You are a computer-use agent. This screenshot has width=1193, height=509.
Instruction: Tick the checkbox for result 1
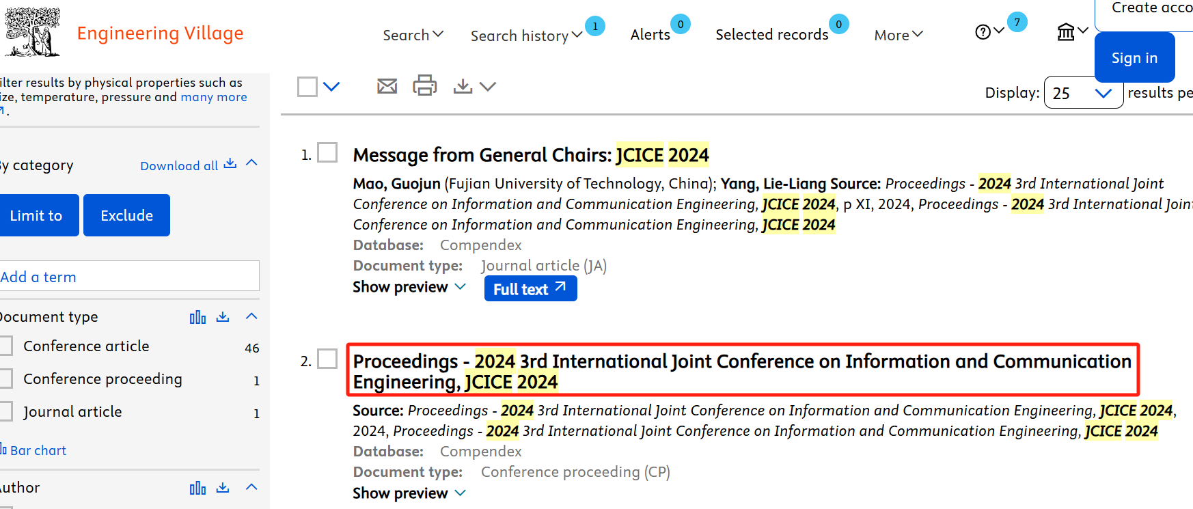tap(328, 153)
